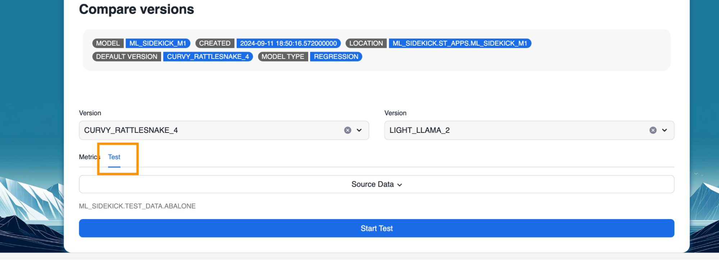Image resolution: width=719 pixels, height=260 pixels.
Task: Open the LIGHT_LLAMA_2 version dropdown arrow
Action: [664, 130]
